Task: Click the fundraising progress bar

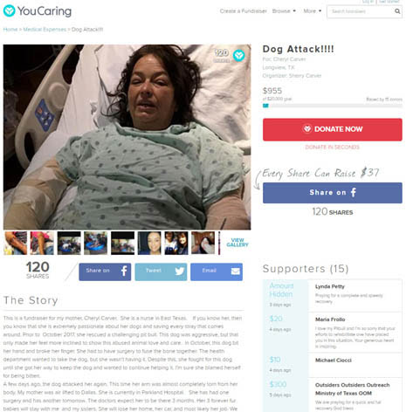Action: click(333, 106)
